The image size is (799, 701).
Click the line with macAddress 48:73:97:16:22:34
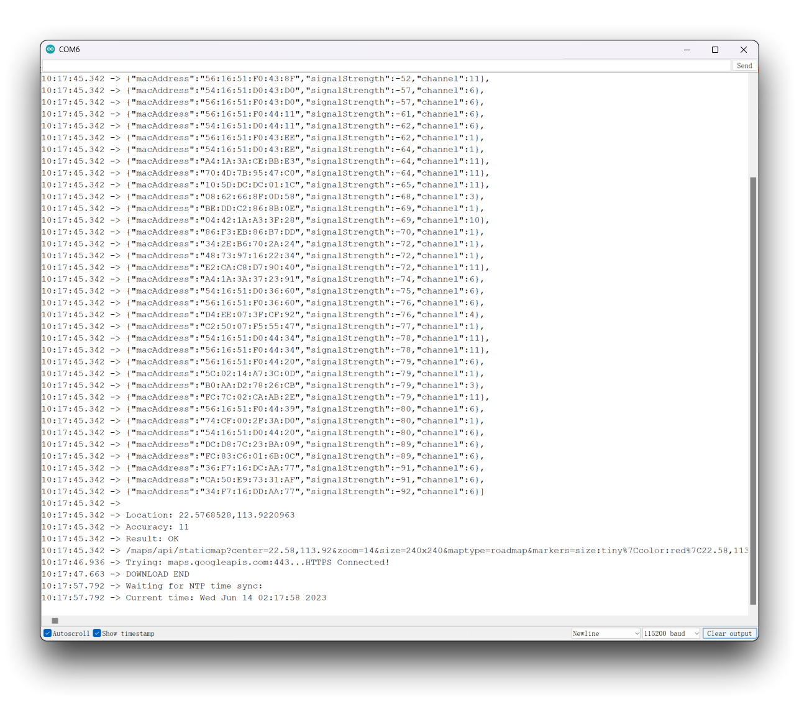click(263, 256)
